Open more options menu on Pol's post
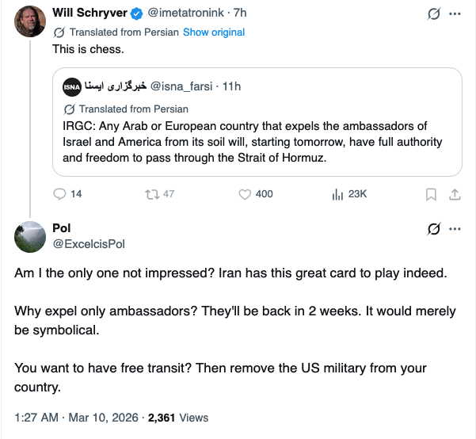 (x=455, y=229)
